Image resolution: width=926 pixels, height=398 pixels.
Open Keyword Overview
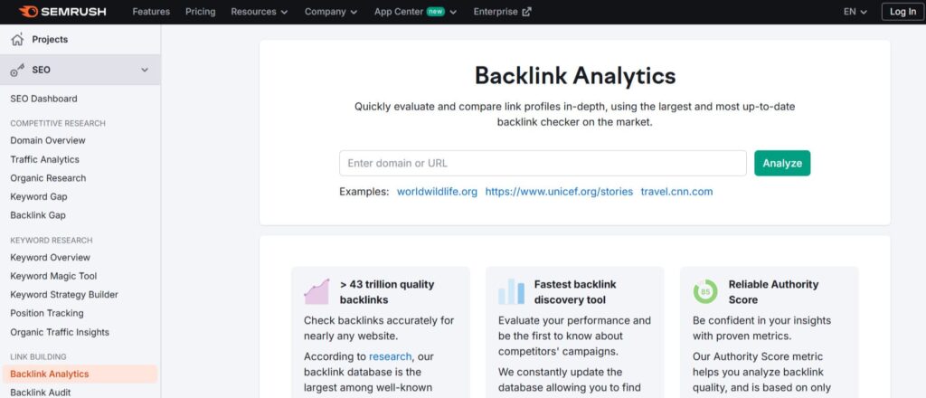click(x=51, y=258)
